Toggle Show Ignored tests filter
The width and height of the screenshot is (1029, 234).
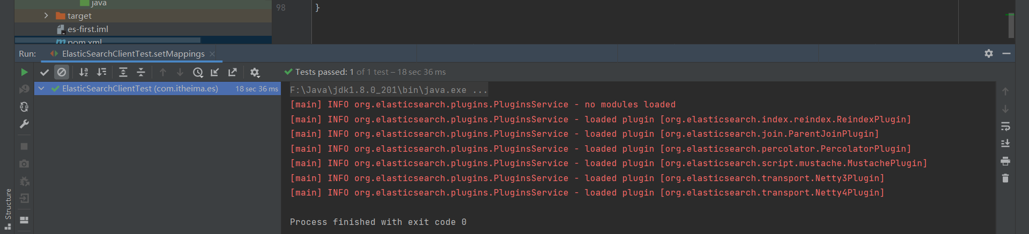62,72
